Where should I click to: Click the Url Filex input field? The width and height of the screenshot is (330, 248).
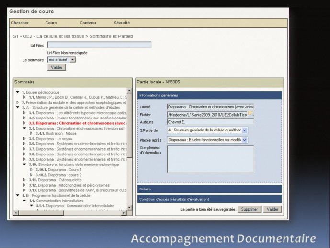99,45
